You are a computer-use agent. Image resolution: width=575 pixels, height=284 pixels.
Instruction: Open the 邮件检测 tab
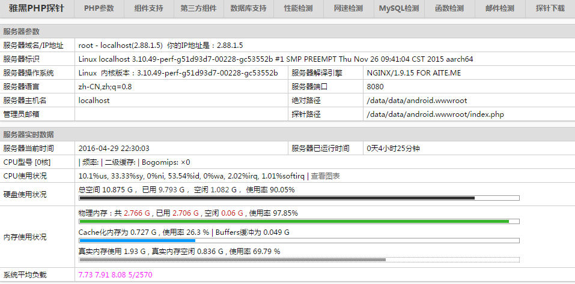pyautogui.click(x=499, y=8)
